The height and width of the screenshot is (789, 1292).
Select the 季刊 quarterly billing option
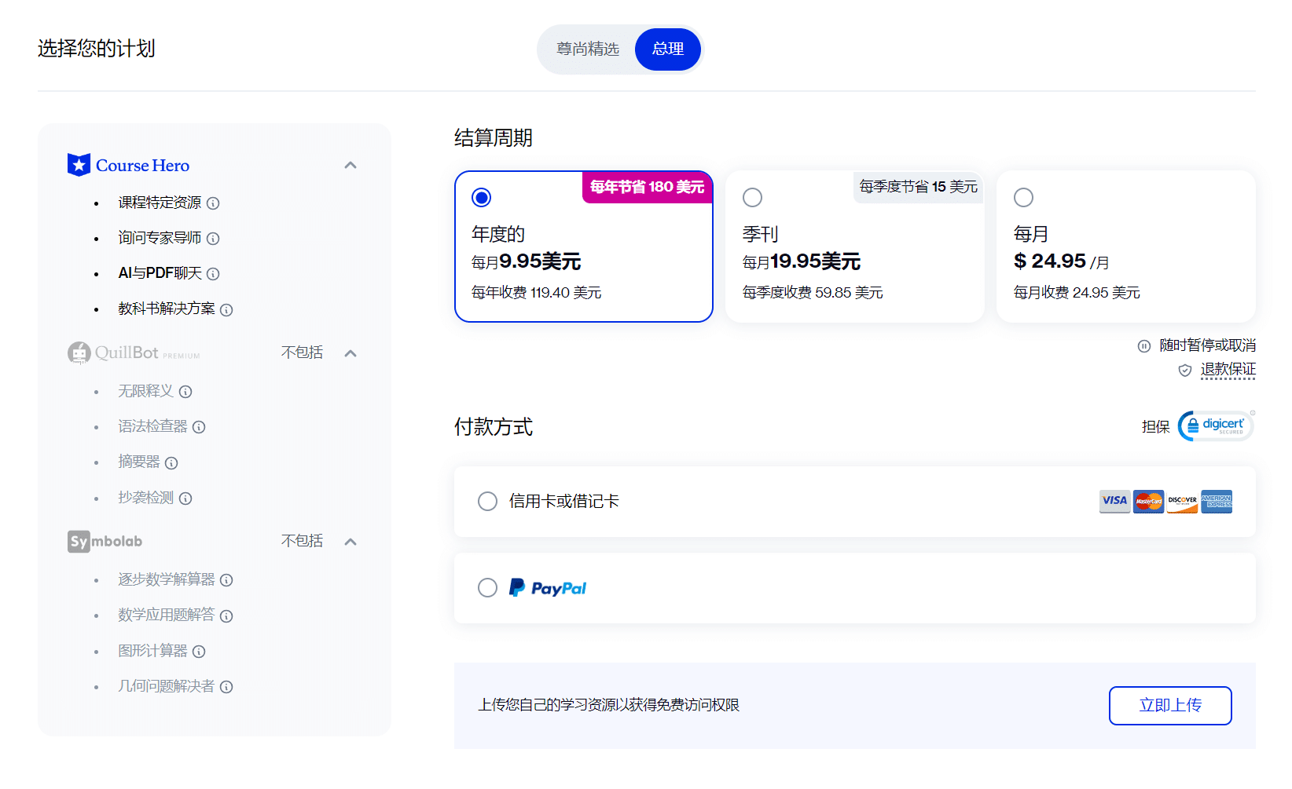pos(752,197)
